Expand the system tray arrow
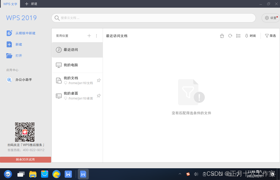Image resolution: width=280 pixels, height=180 pixels. pyautogui.click(x=180, y=174)
